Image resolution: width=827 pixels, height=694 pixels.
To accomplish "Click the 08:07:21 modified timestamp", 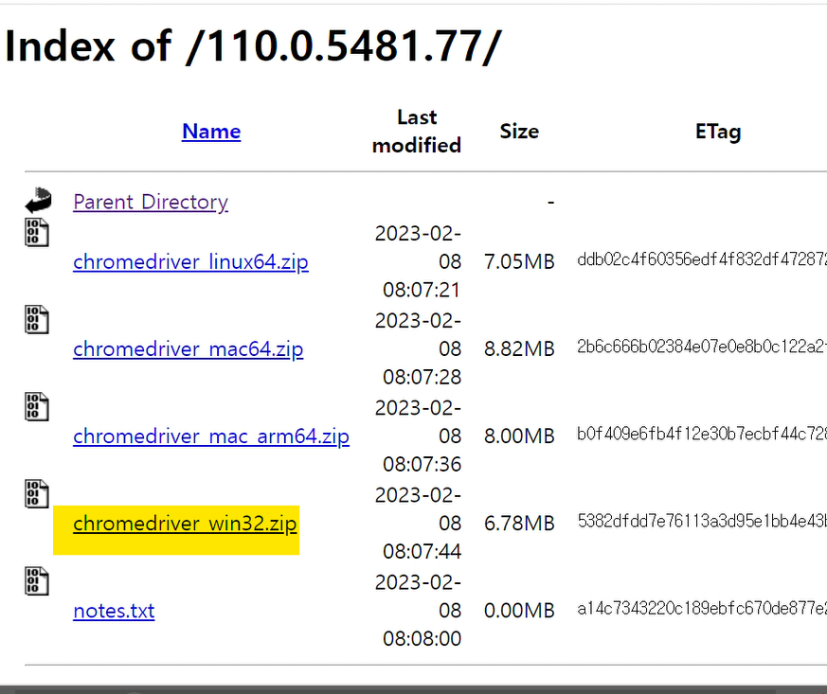I will 422,290.
